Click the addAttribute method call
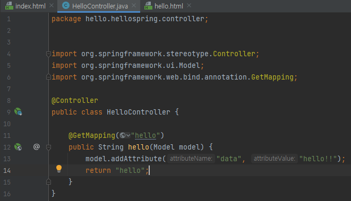The image size is (351, 201). pos(136,159)
